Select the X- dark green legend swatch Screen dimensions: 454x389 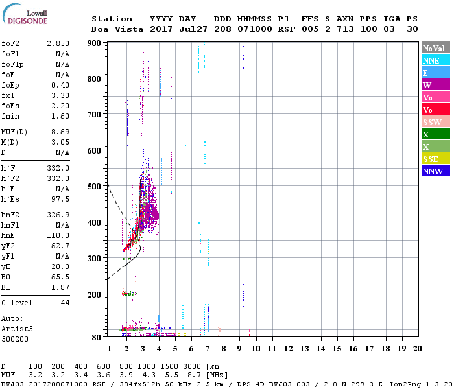pyautogui.click(x=436, y=134)
